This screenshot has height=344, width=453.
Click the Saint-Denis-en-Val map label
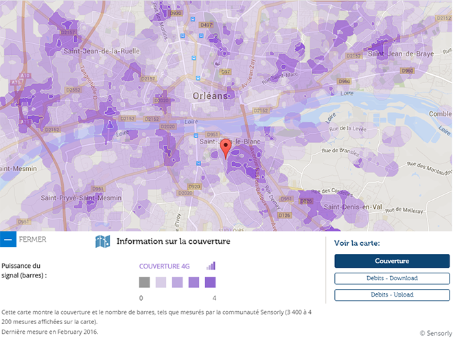(x=353, y=207)
